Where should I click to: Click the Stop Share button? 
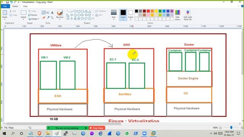pyautogui.click(x=97, y=128)
